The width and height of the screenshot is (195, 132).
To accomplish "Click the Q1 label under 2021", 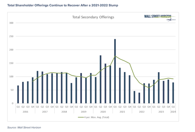I will [115, 107].
